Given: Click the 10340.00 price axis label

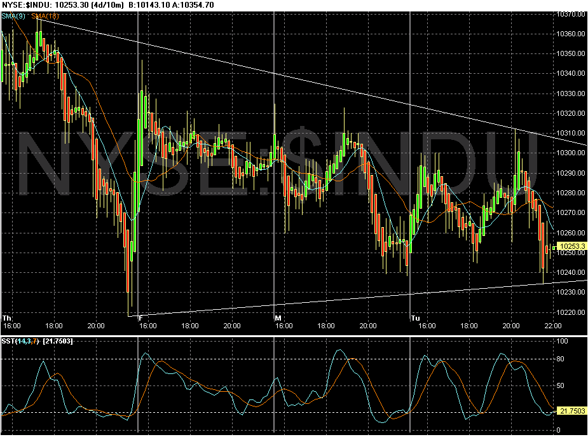Looking at the screenshot, I should pyautogui.click(x=570, y=73).
